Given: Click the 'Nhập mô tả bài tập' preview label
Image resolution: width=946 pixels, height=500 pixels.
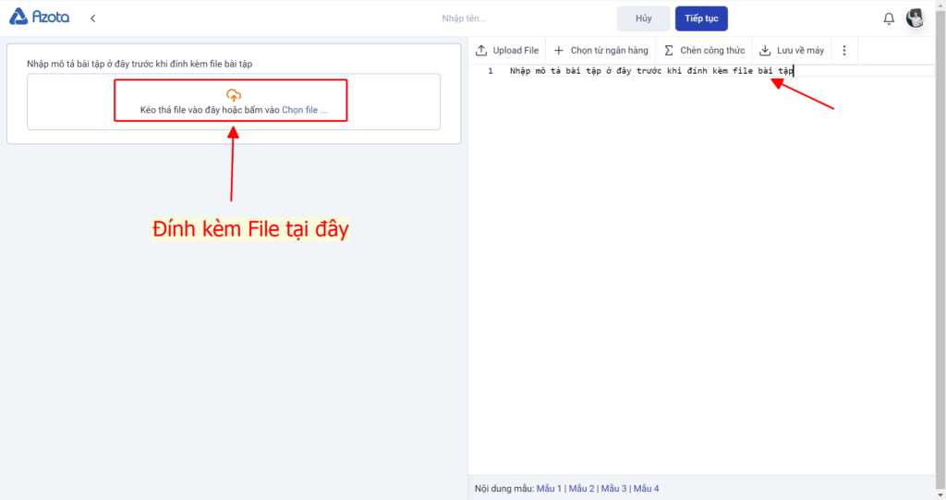Looking at the screenshot, I should click(139, 64).
